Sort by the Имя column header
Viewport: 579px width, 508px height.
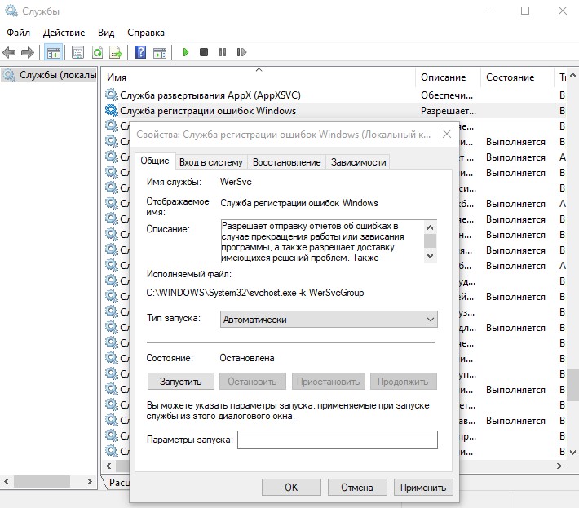click(259, 77)
